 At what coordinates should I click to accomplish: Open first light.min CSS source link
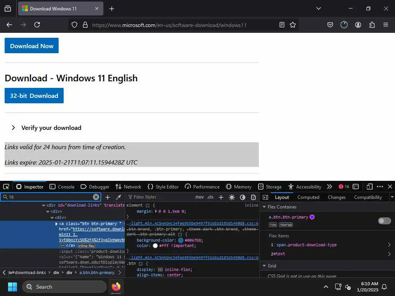tap(194, 224)
